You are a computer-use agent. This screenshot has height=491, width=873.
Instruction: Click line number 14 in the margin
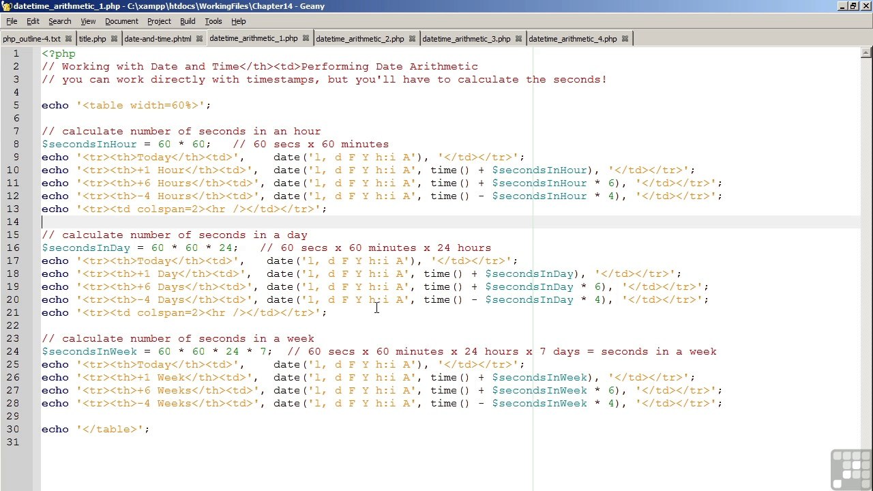point(12,222)
